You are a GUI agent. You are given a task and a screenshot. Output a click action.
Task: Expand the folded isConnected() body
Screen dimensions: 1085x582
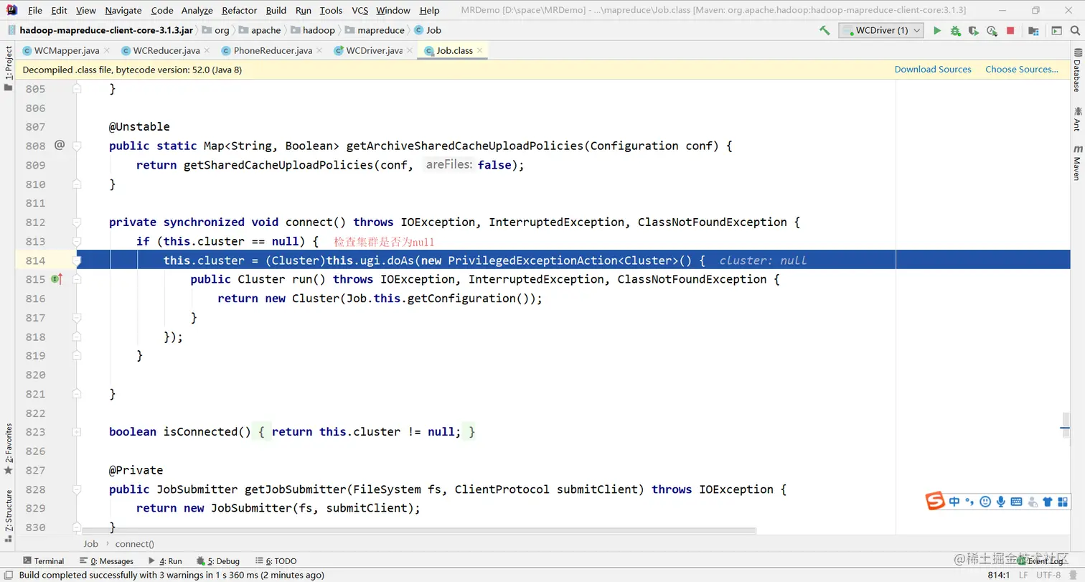coord(77,432)
